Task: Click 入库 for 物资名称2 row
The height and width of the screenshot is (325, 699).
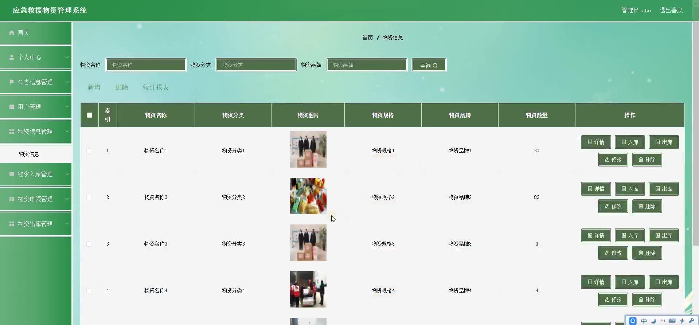Action: [x=630, y=189]
